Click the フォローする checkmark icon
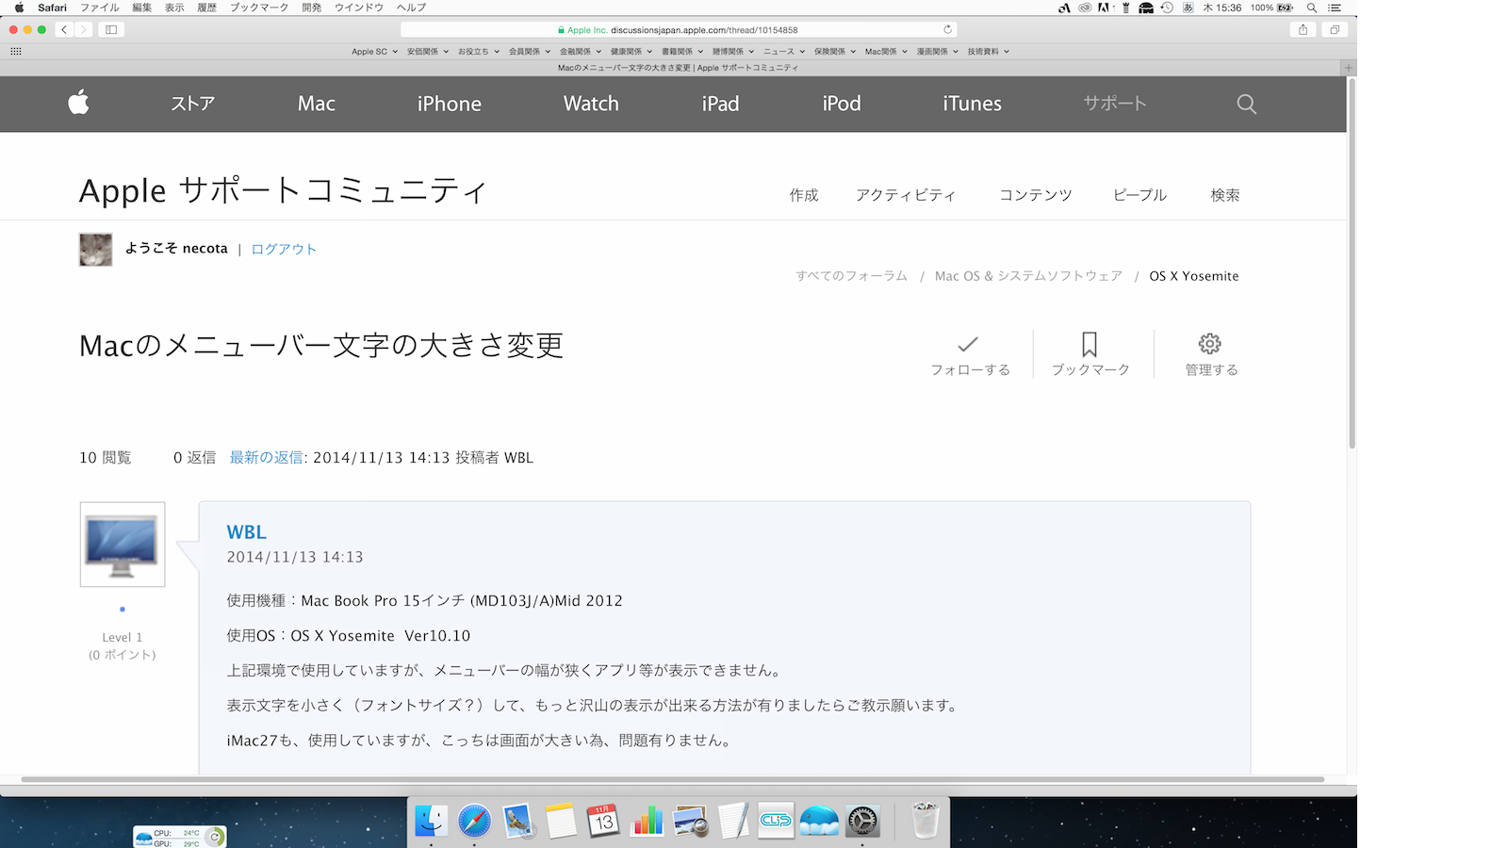Image resolution: width=1508 pixels, height=848 pixels. click(x=968, y=344)
